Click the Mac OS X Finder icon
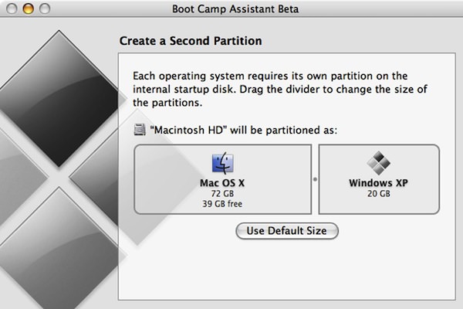Viewport: 463px width, 309px height. coord(223,163)
